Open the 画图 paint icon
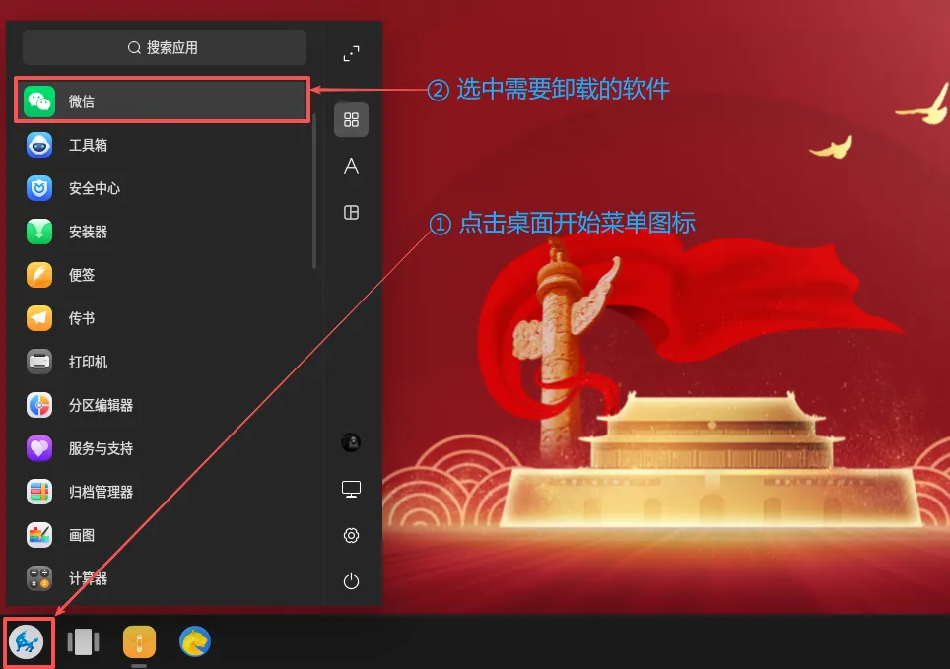The image size is (950, 669). [39, 535]
